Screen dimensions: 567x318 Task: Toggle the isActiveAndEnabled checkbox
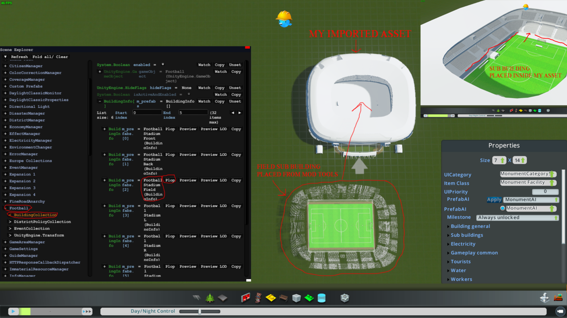[x=189, y=94]
